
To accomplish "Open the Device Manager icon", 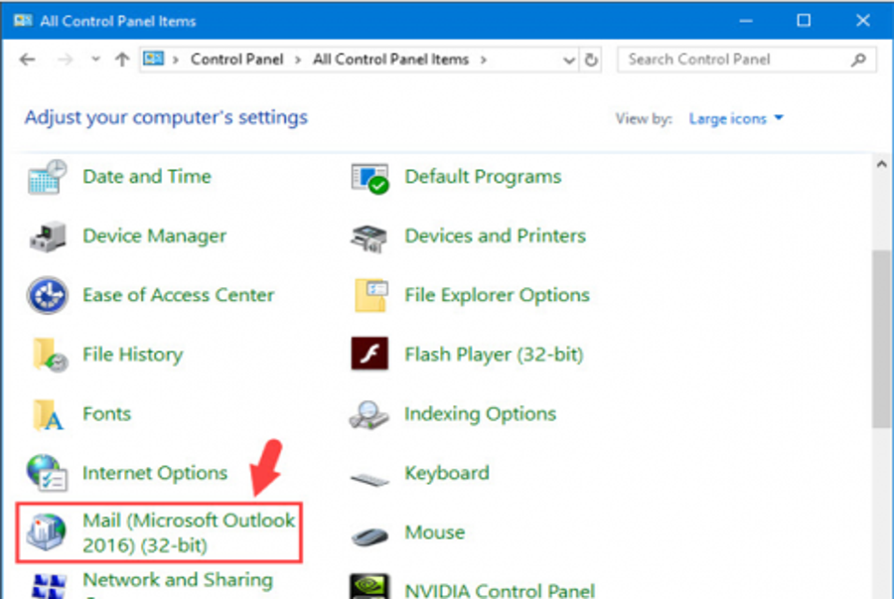I will (47, 236).
